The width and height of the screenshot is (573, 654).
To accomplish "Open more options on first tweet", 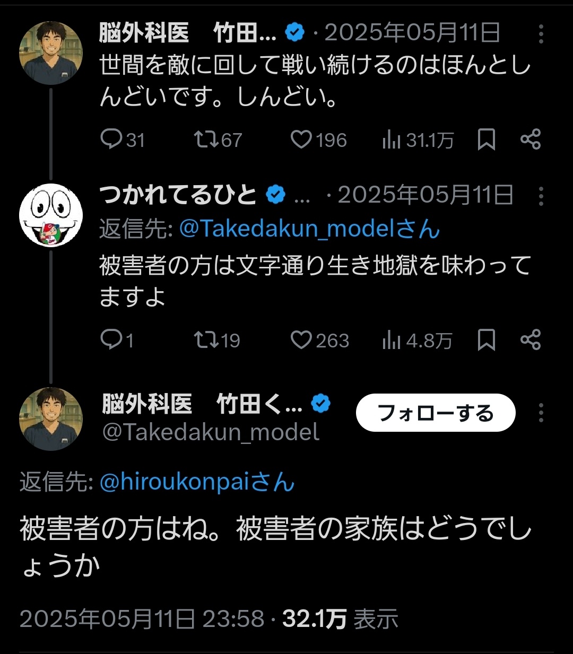I will tap(541, 34).
